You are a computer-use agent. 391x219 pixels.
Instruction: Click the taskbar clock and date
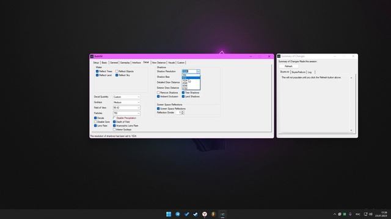[x=381, y=214]
